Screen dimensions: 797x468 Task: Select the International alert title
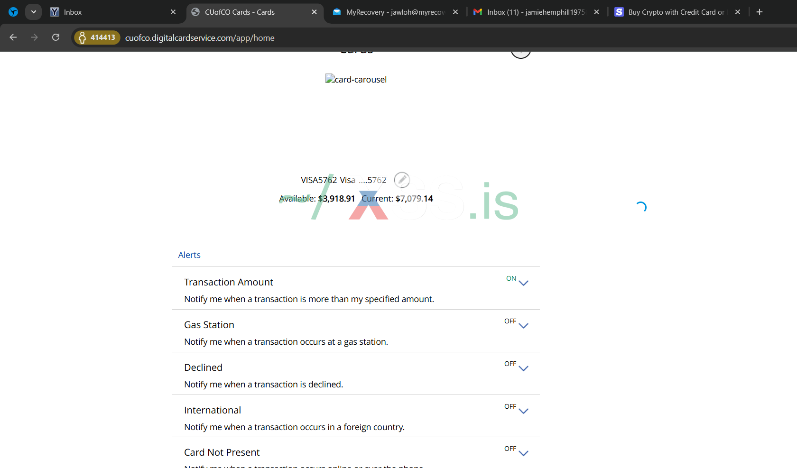pyautogui.click(x=213, y=410)
